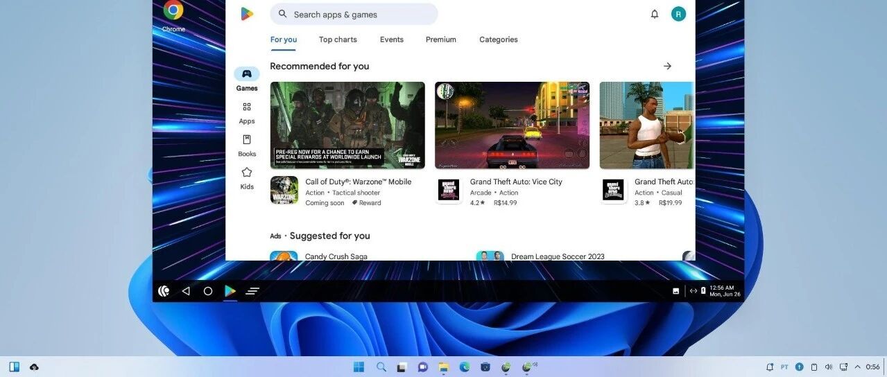Click the Candy Crush Saga app icon
Screen dimensions: 887x377
click(284, 256)
